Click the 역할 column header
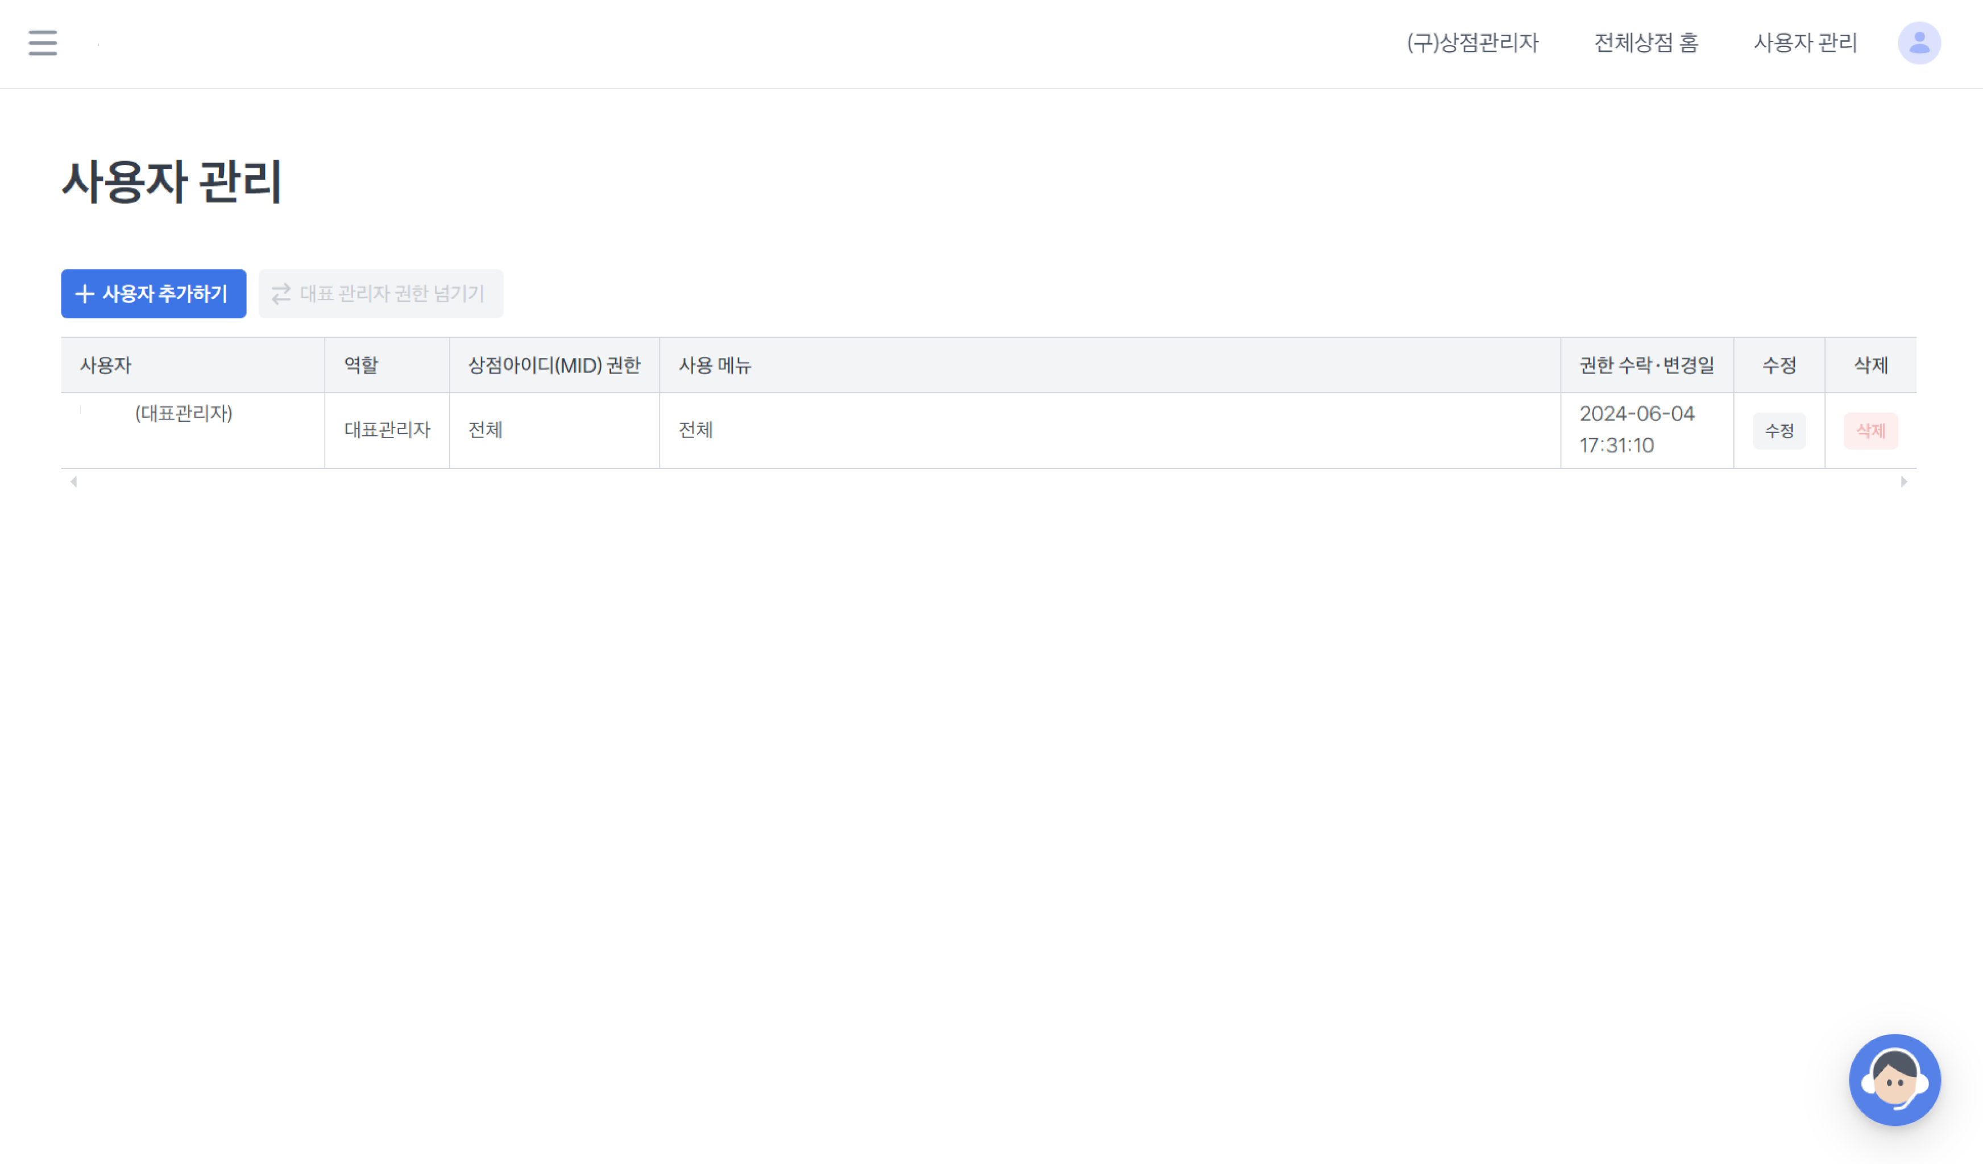1983x1164 pixels. [361, 365]
